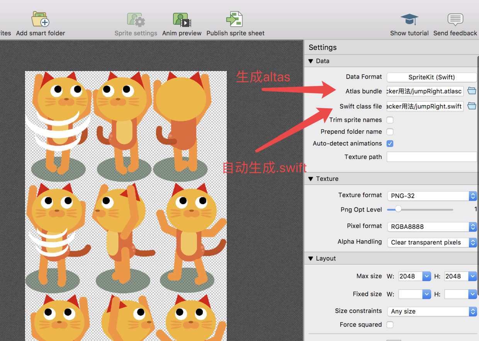
Task: Click Publish sprite sheet icon
Action: click(234, 19)
